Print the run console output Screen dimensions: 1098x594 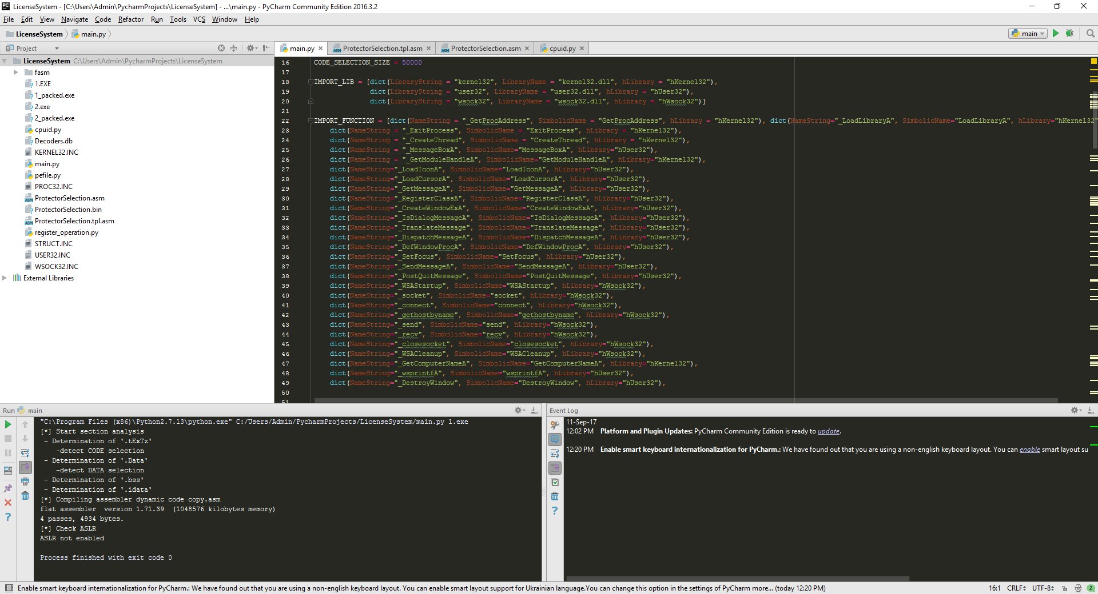(25, 481)
